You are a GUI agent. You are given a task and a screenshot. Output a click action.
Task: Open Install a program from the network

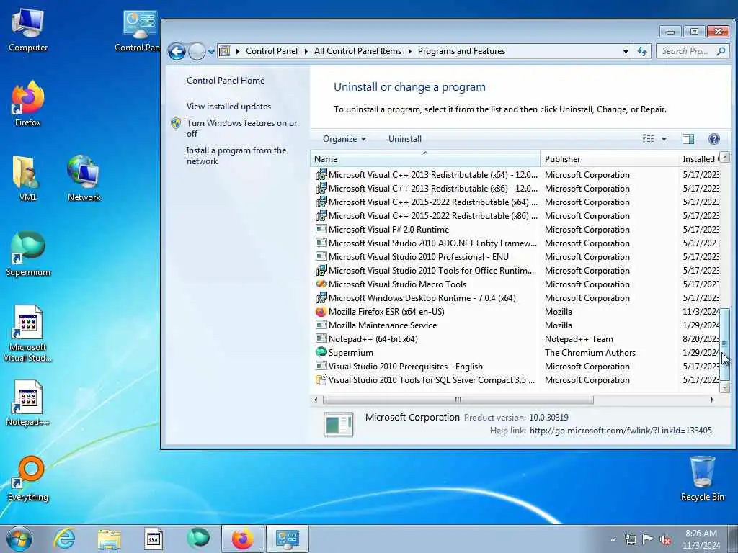(x=236, y=156)
